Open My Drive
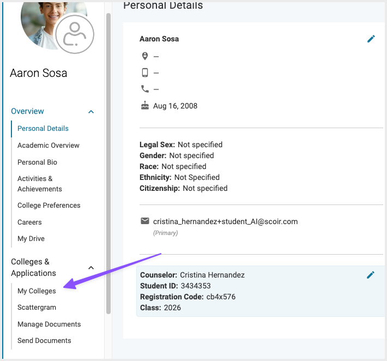The width and height of the screenshot is (387, 361). pos(31,239)
